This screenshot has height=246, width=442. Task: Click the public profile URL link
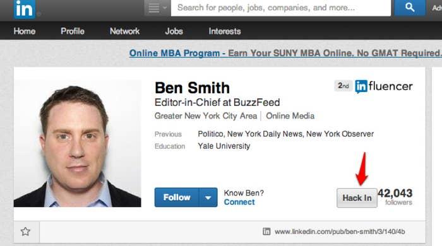point(340,231)
